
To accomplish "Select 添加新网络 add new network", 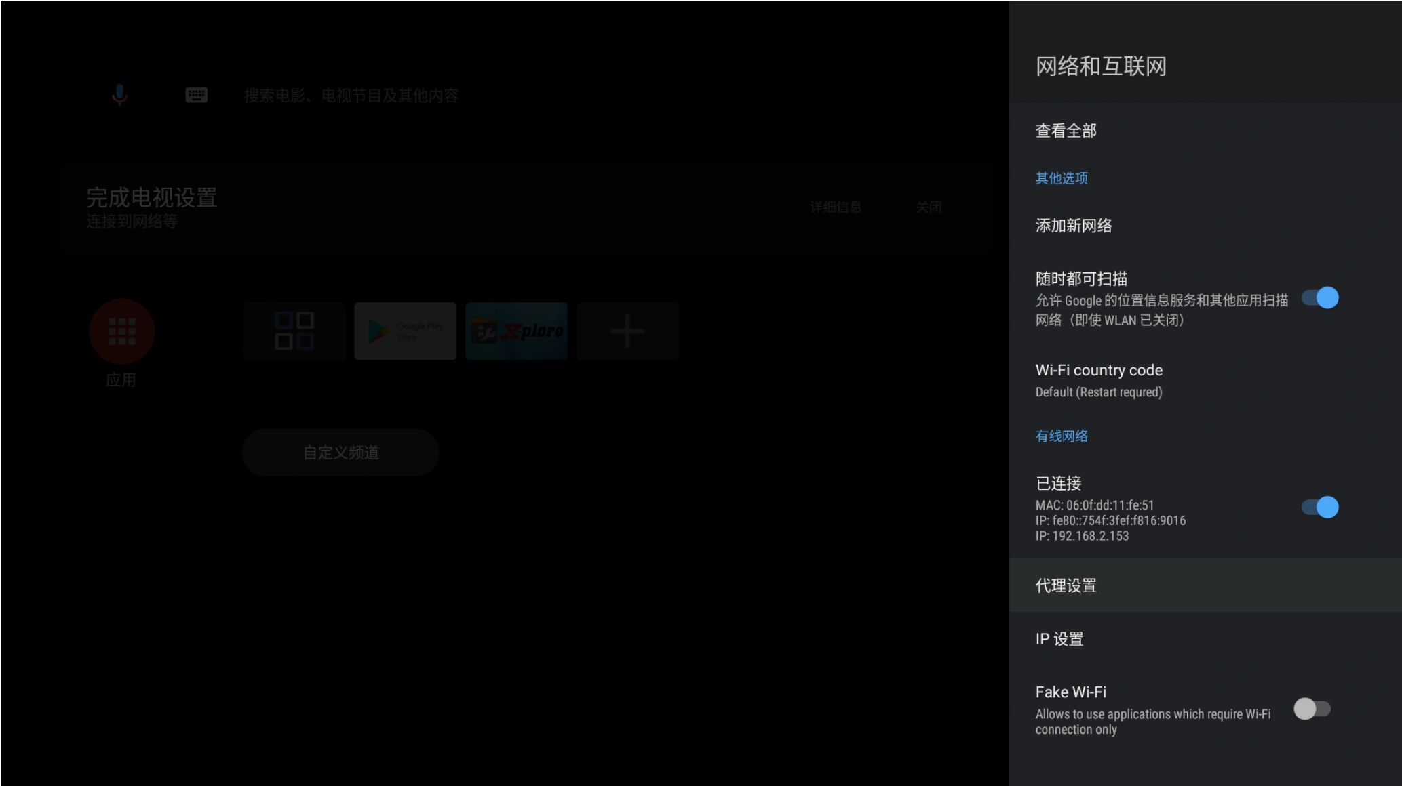I will pos(1074,226).
